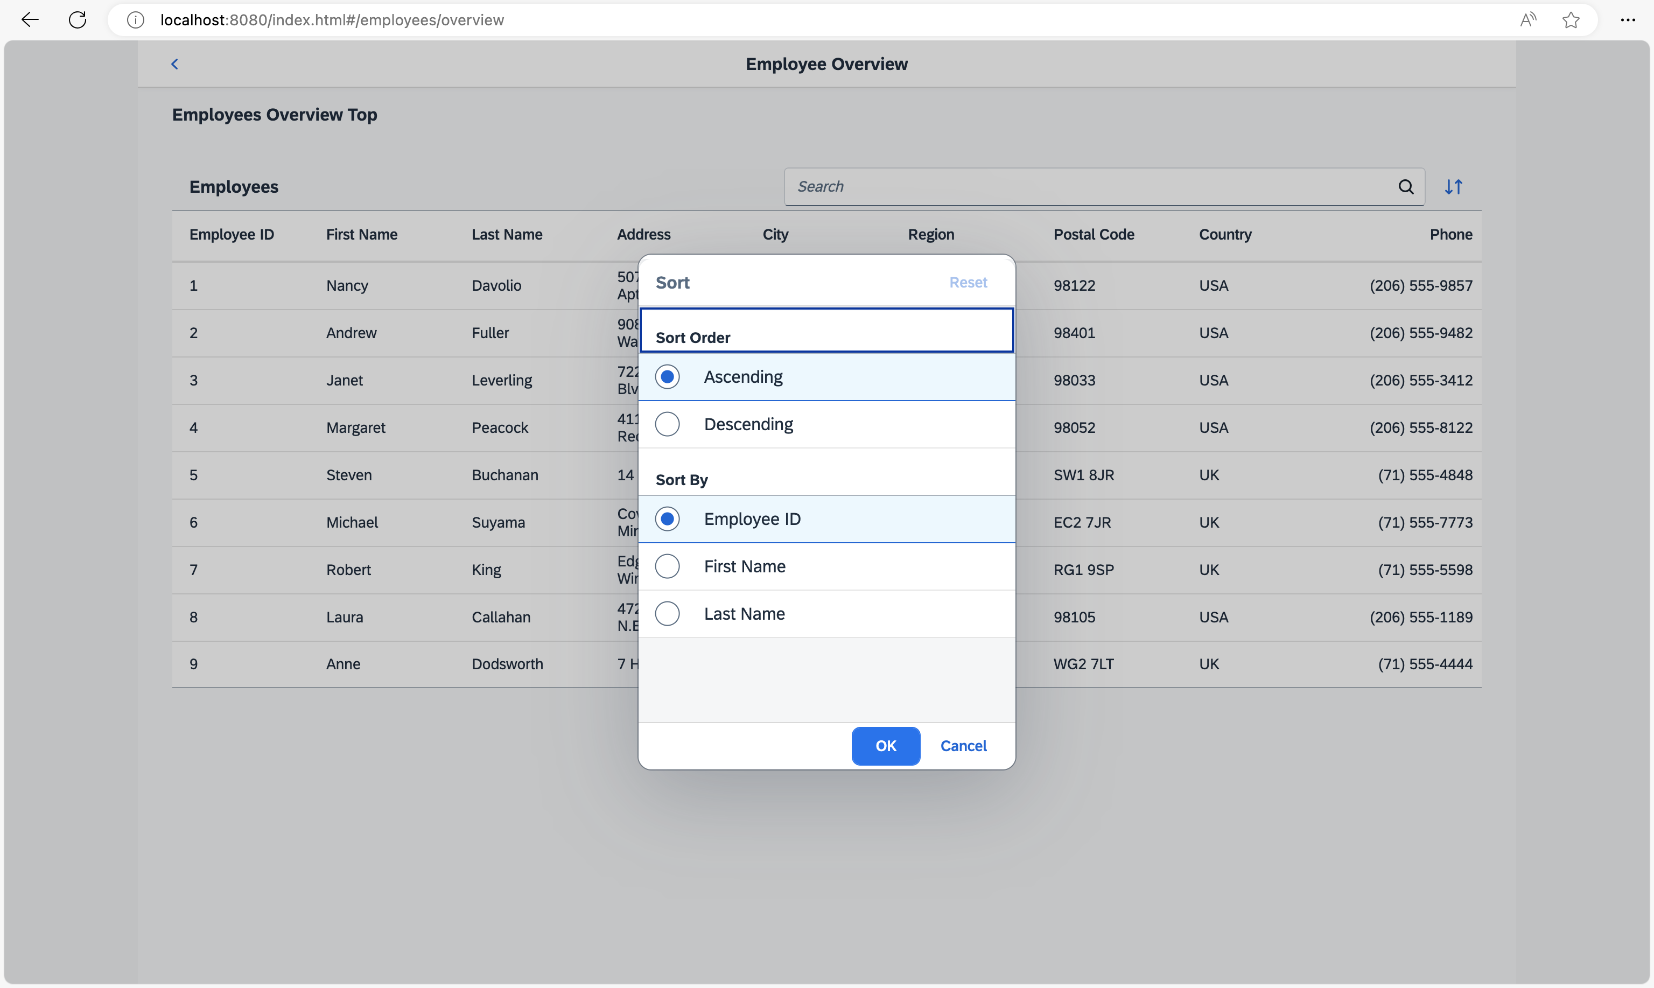Open sort settings icon beside search

click(1454, 187)
